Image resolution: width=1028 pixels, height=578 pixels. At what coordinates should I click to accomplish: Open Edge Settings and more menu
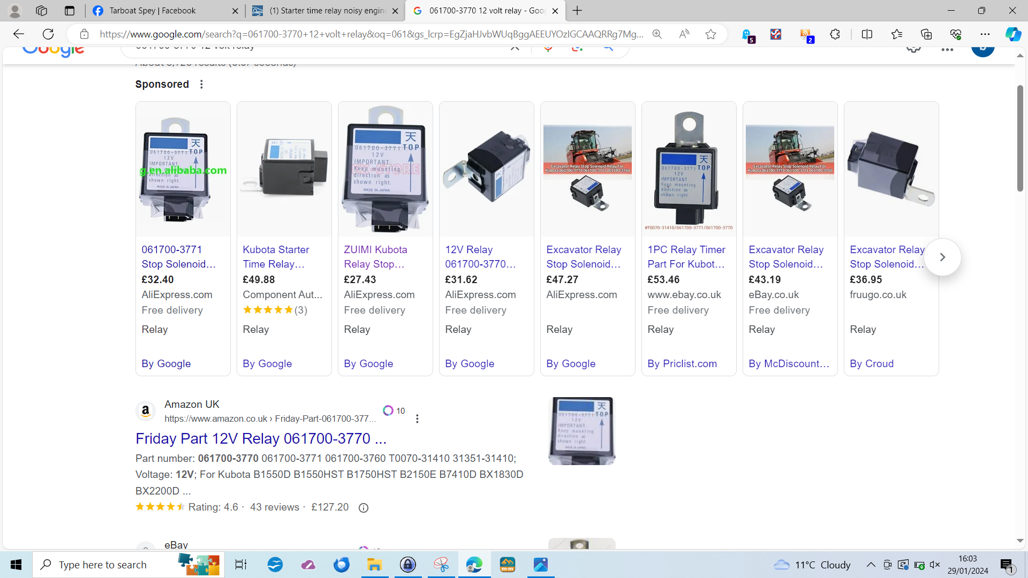(x=985, y=34)
